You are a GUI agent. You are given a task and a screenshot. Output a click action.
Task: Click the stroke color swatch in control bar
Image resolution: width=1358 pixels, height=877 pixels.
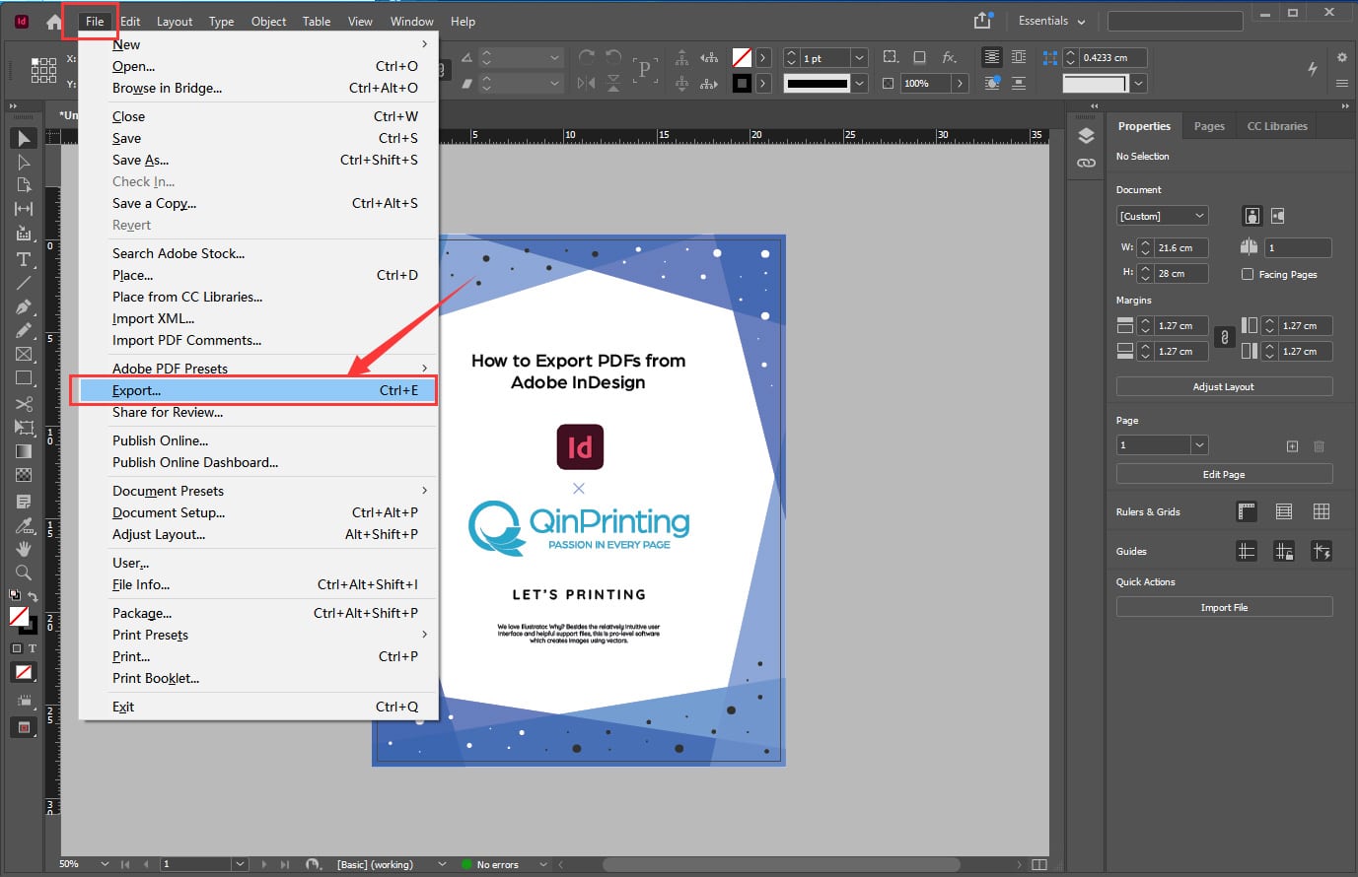pyautogui.click(x=742, y=84)
